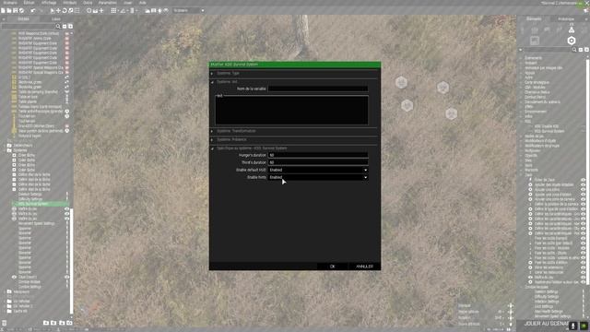Click the Save scenario toolbar icon

point(15,10)
